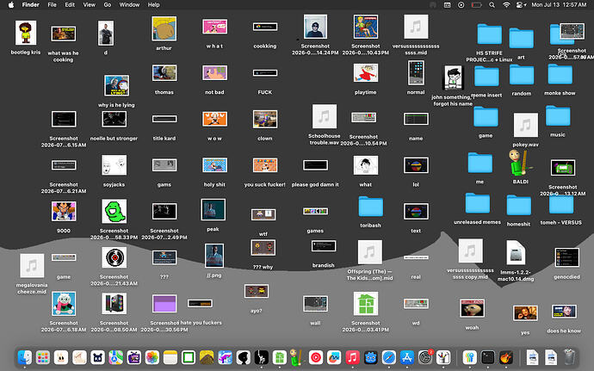Open the Now Playing menu bar icon
Image resolution: width=594 pixels, height=371 pixels.
(461, 5)
